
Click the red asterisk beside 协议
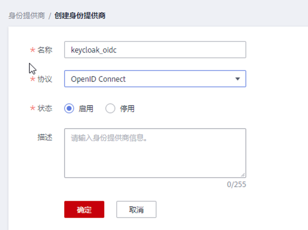click(x=33, y=79)
